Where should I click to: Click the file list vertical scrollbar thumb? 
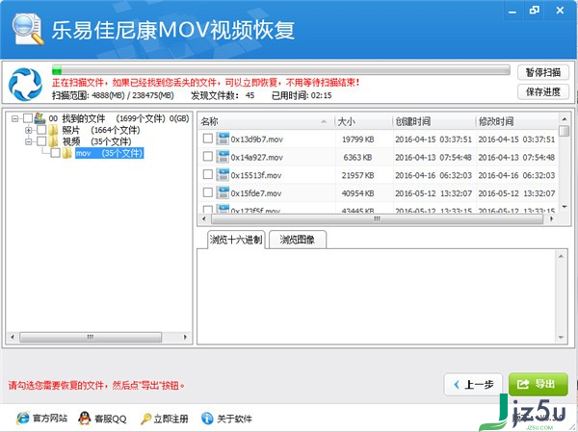click(x=564, y=131)
